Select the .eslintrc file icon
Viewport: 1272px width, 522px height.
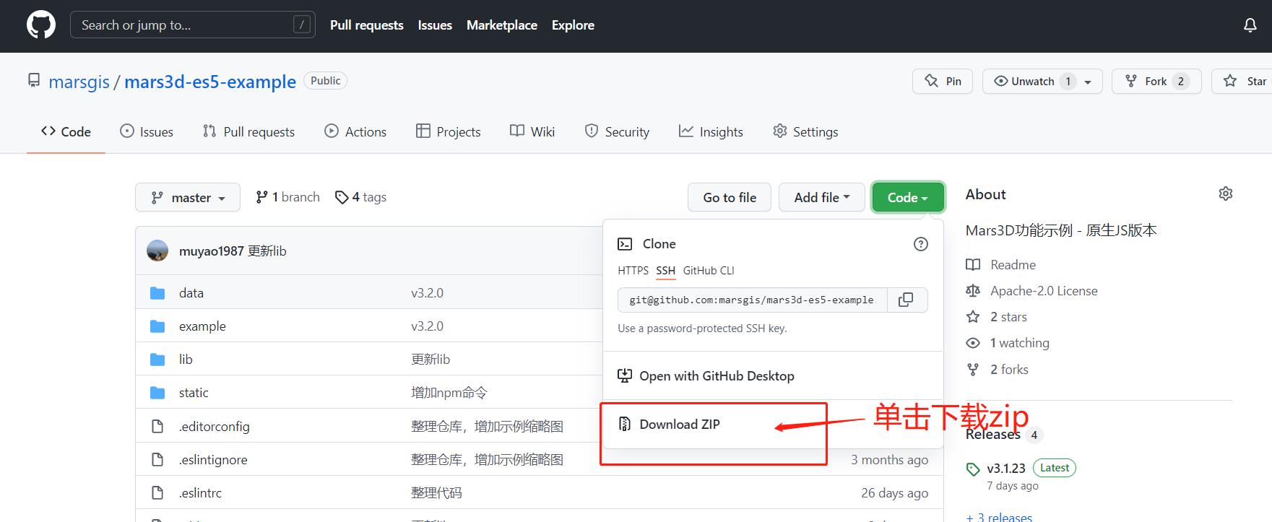(157, 493)
